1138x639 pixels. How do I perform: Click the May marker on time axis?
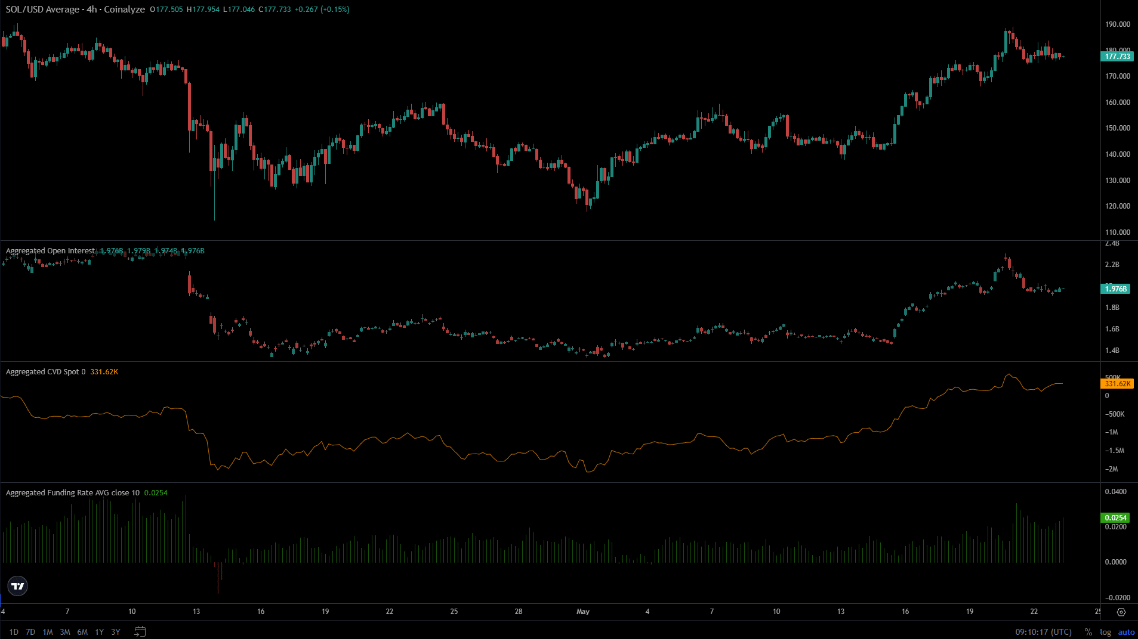(583, 612)
